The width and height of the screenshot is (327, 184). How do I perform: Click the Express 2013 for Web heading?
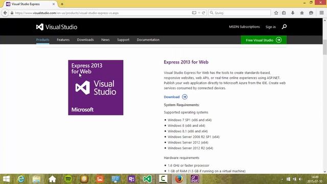(186, 62)
